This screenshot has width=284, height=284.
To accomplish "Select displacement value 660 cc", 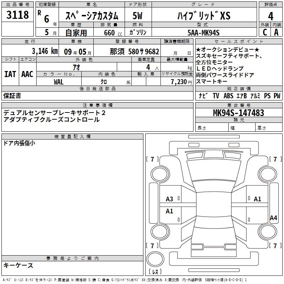I will click(113, 33).
